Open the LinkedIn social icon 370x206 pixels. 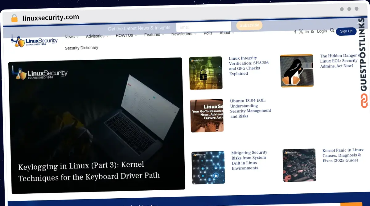point(307,32)
